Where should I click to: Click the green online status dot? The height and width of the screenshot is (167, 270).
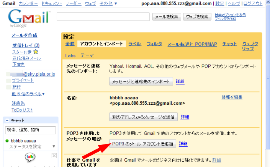pyautogui.click(x=7, y=141)
